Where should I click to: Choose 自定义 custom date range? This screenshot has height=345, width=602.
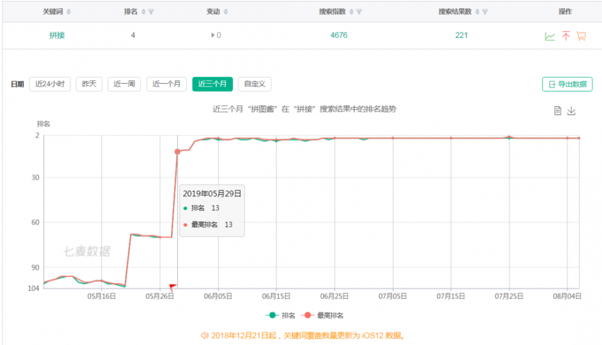[255, 84]
